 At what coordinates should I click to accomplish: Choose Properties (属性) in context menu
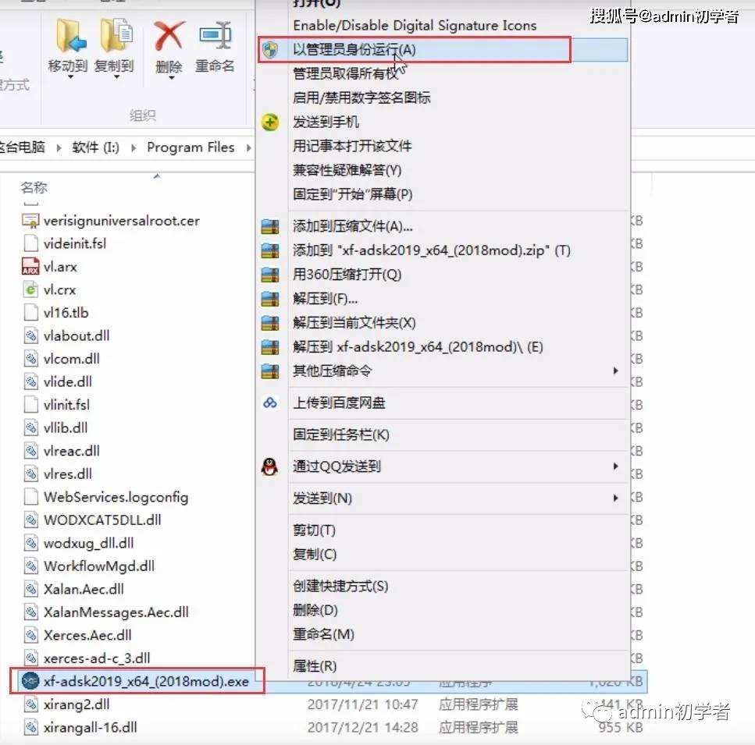(315, 666)
